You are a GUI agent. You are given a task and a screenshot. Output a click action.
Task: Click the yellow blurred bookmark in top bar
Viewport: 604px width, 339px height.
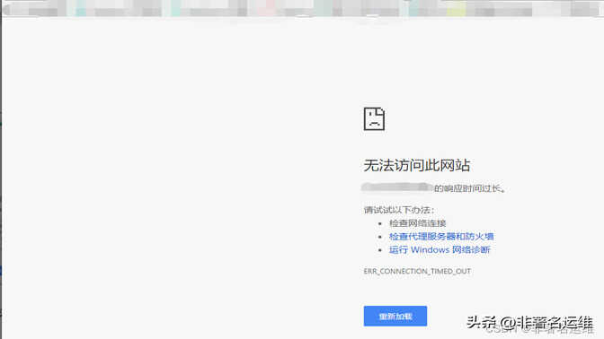coord(457,8)
